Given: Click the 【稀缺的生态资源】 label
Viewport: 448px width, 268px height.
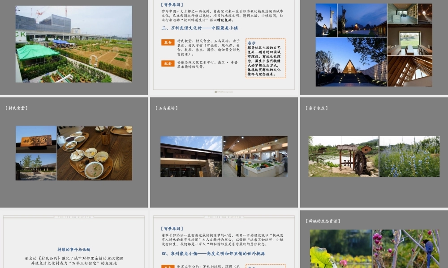Looking at the screenshot, I should click(x=323, y=220).
